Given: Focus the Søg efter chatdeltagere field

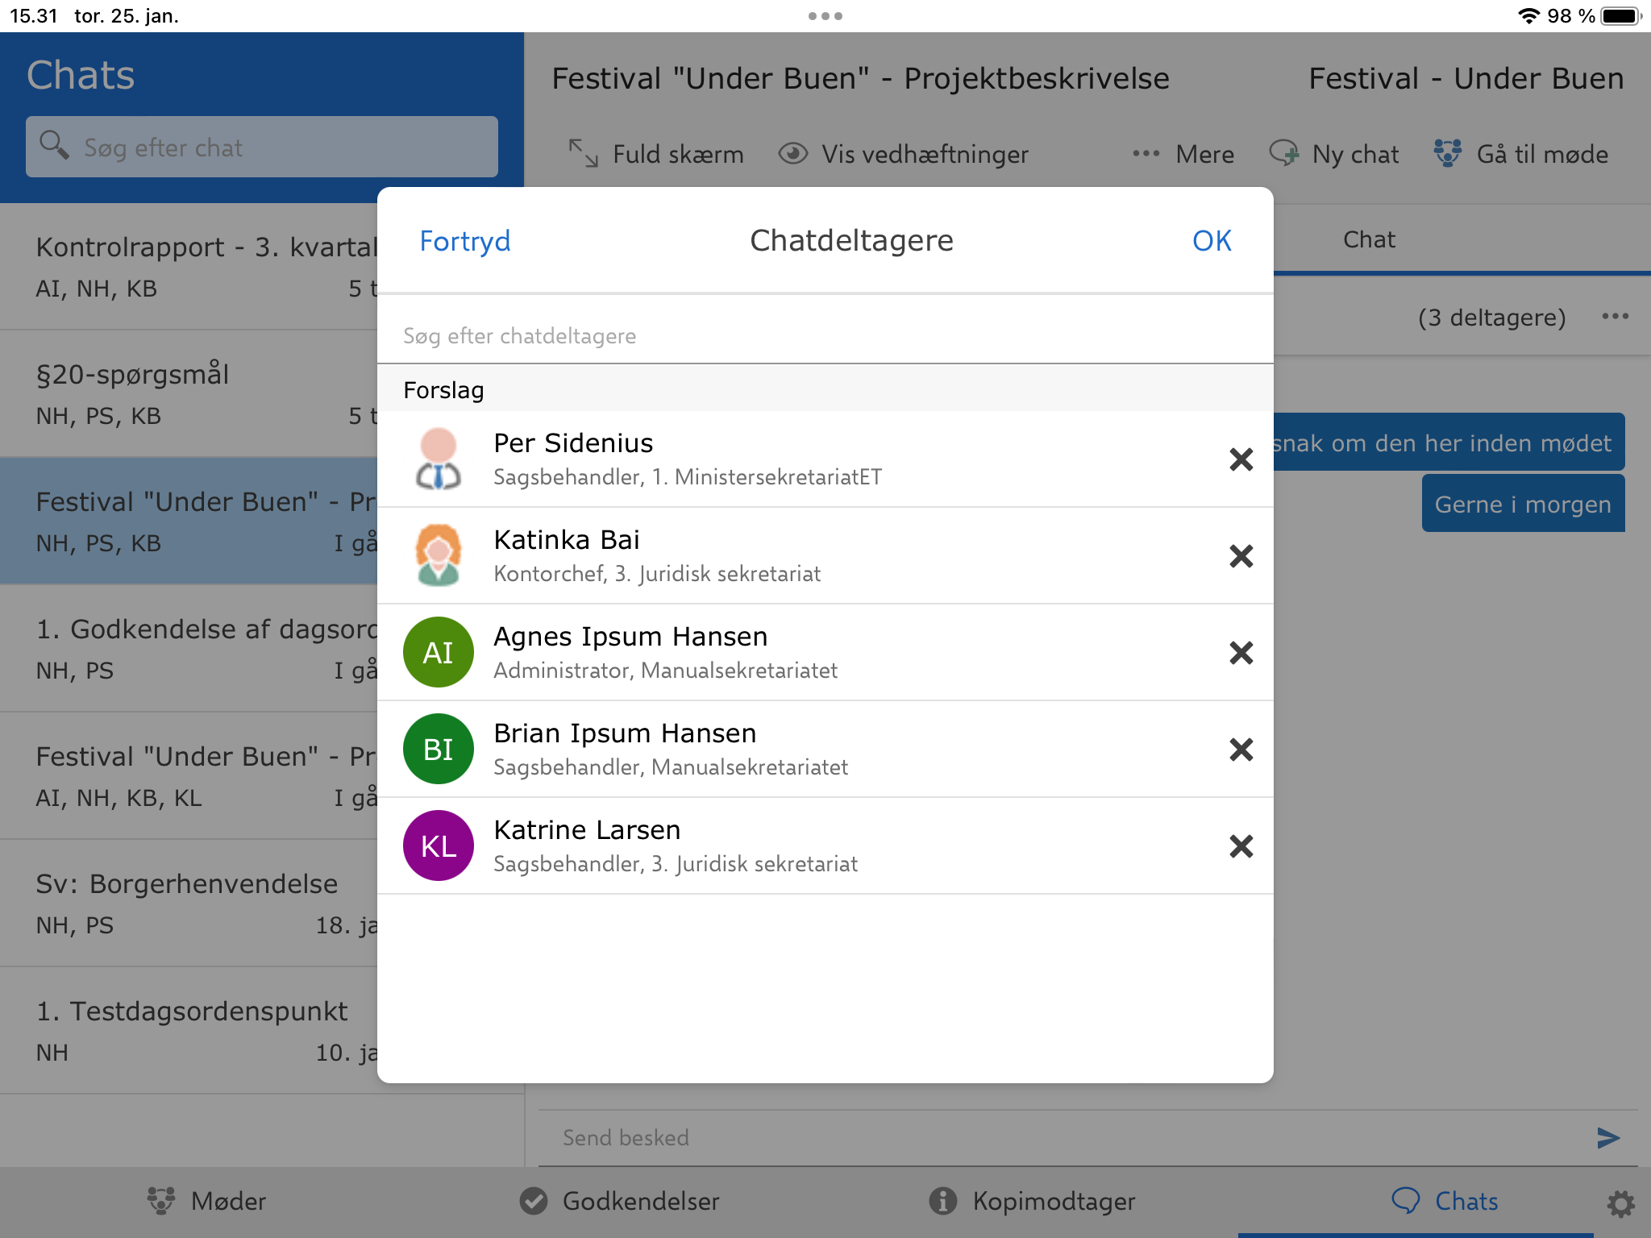Looking at the screenshot, I should click(x=824, y=335).
